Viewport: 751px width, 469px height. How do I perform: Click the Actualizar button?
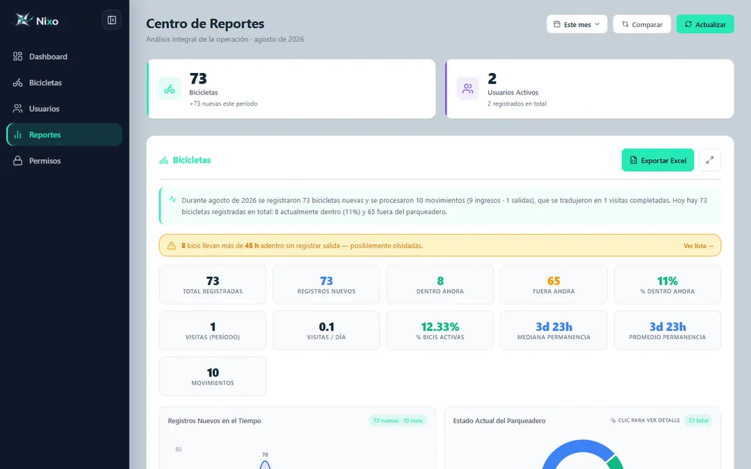tap(705, 24)
